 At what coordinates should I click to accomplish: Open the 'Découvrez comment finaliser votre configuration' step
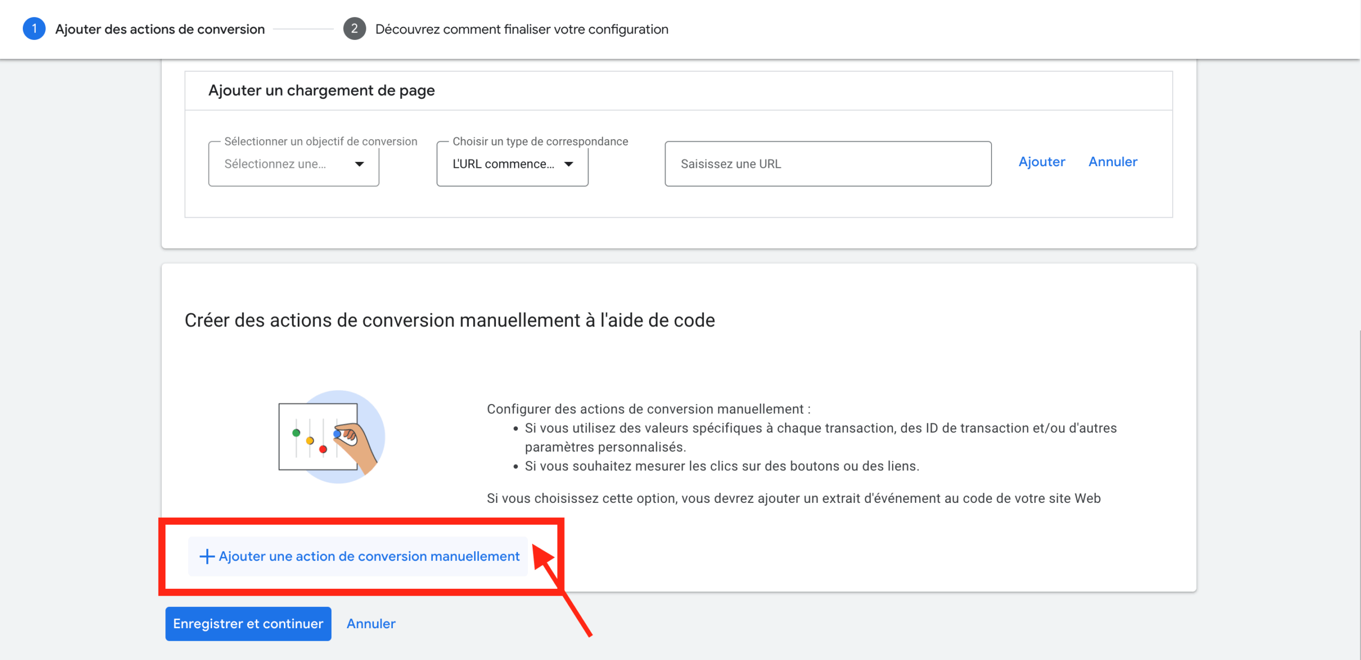tap(521, 29)
